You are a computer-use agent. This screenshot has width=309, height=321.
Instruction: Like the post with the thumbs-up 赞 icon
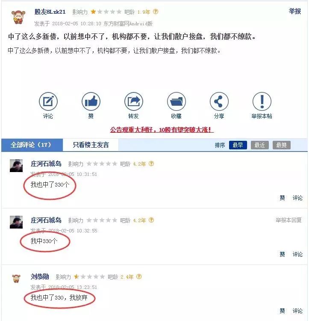[x=91, y=101]
